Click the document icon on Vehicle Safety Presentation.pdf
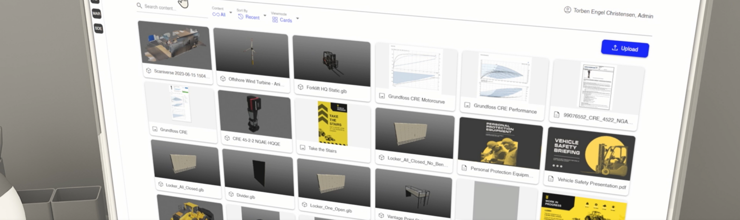 (552, 178)
